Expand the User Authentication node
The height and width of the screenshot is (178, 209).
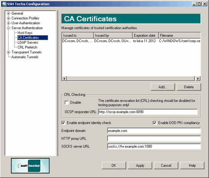[8, 23]
